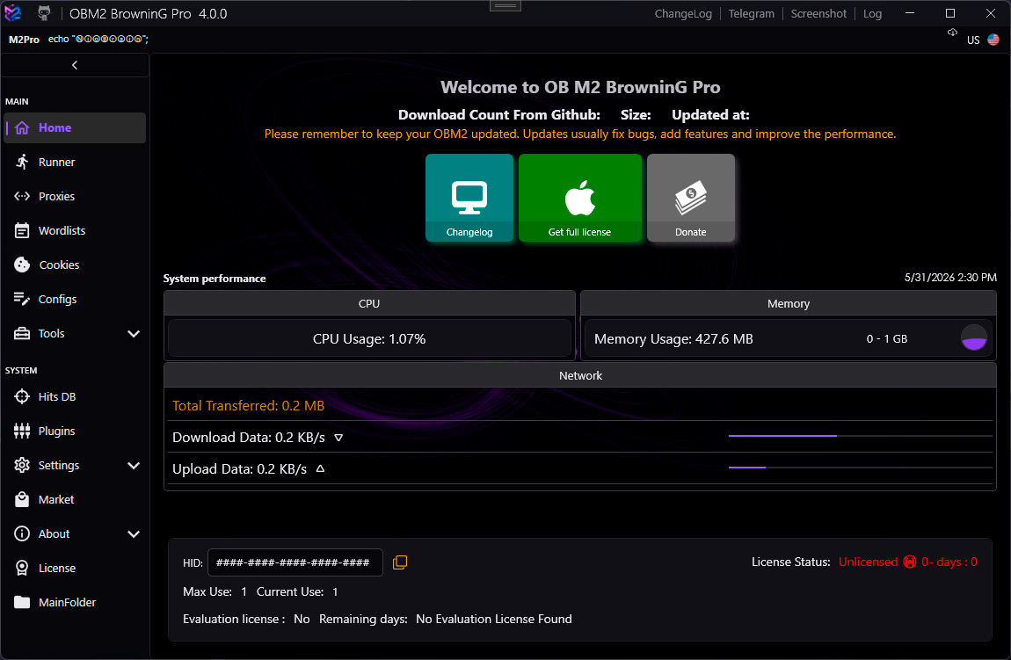Open the License page
Viewport: 1011px width, 660px height.
[x=75, y=568]
